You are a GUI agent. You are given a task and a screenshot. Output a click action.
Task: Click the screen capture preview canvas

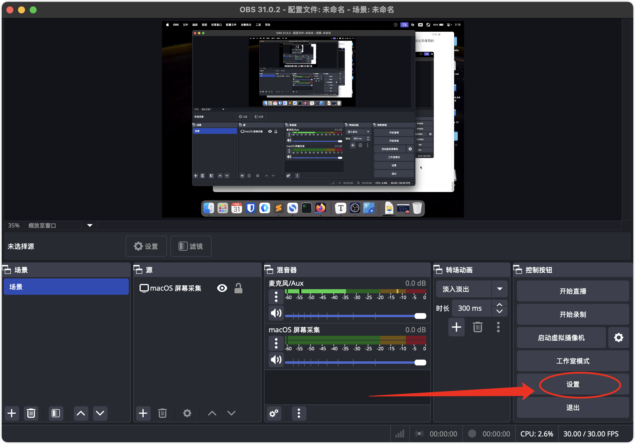(x=313, y=119)
